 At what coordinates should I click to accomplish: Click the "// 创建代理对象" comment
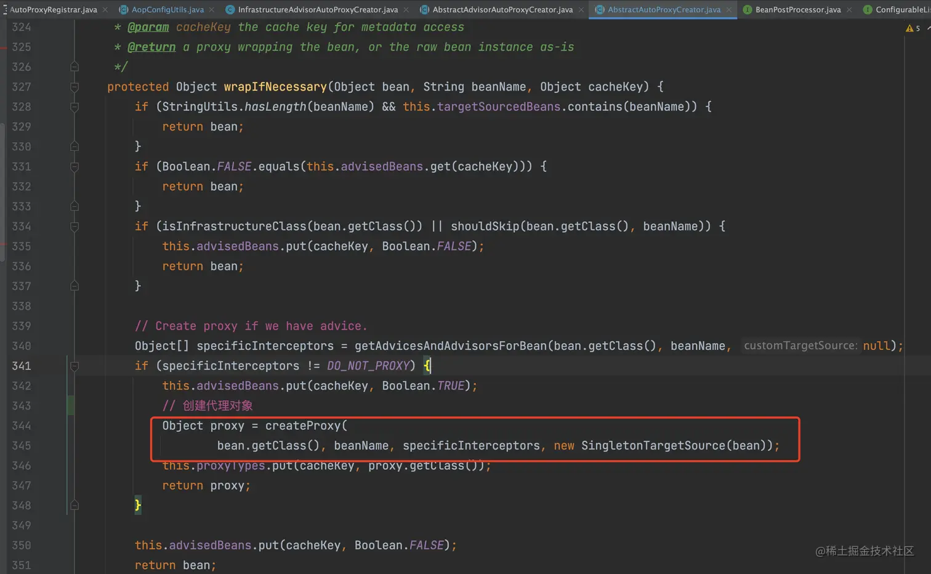[208, 406]
